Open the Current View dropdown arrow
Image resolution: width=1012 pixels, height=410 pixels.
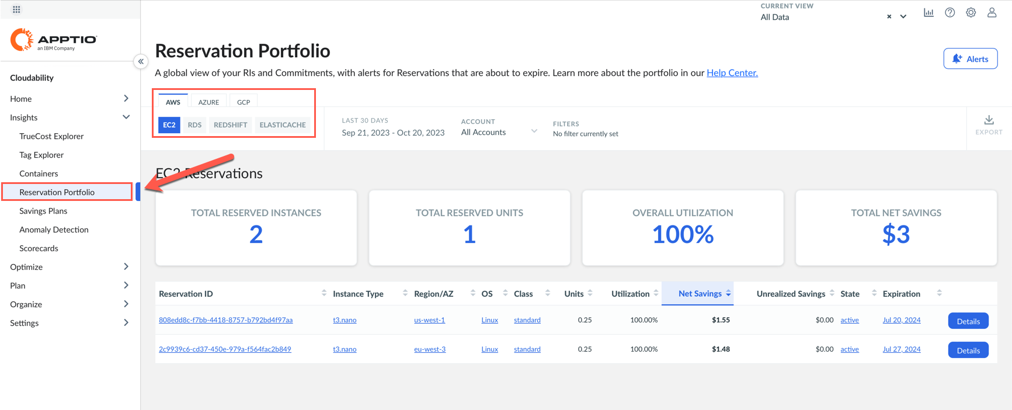click(903, 17)
